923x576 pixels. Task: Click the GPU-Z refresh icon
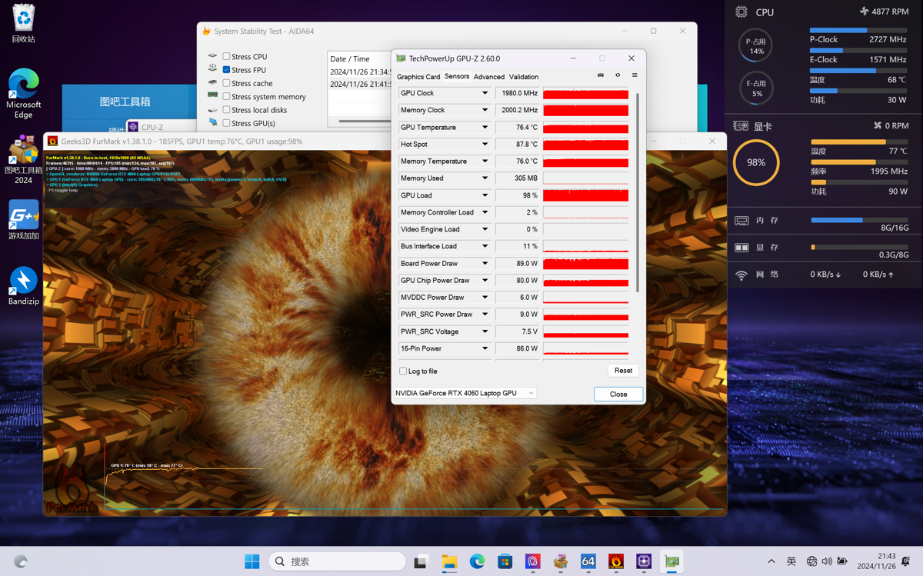point(618,75)
